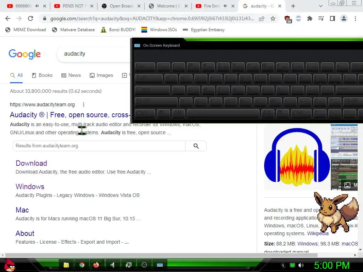Open the Chrome profile avatar

344,18
